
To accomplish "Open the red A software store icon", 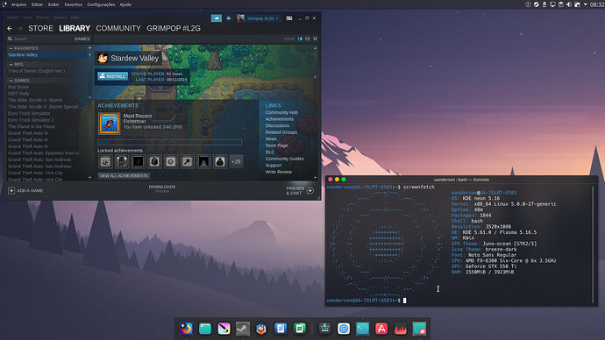I will (x=381, y=329).
